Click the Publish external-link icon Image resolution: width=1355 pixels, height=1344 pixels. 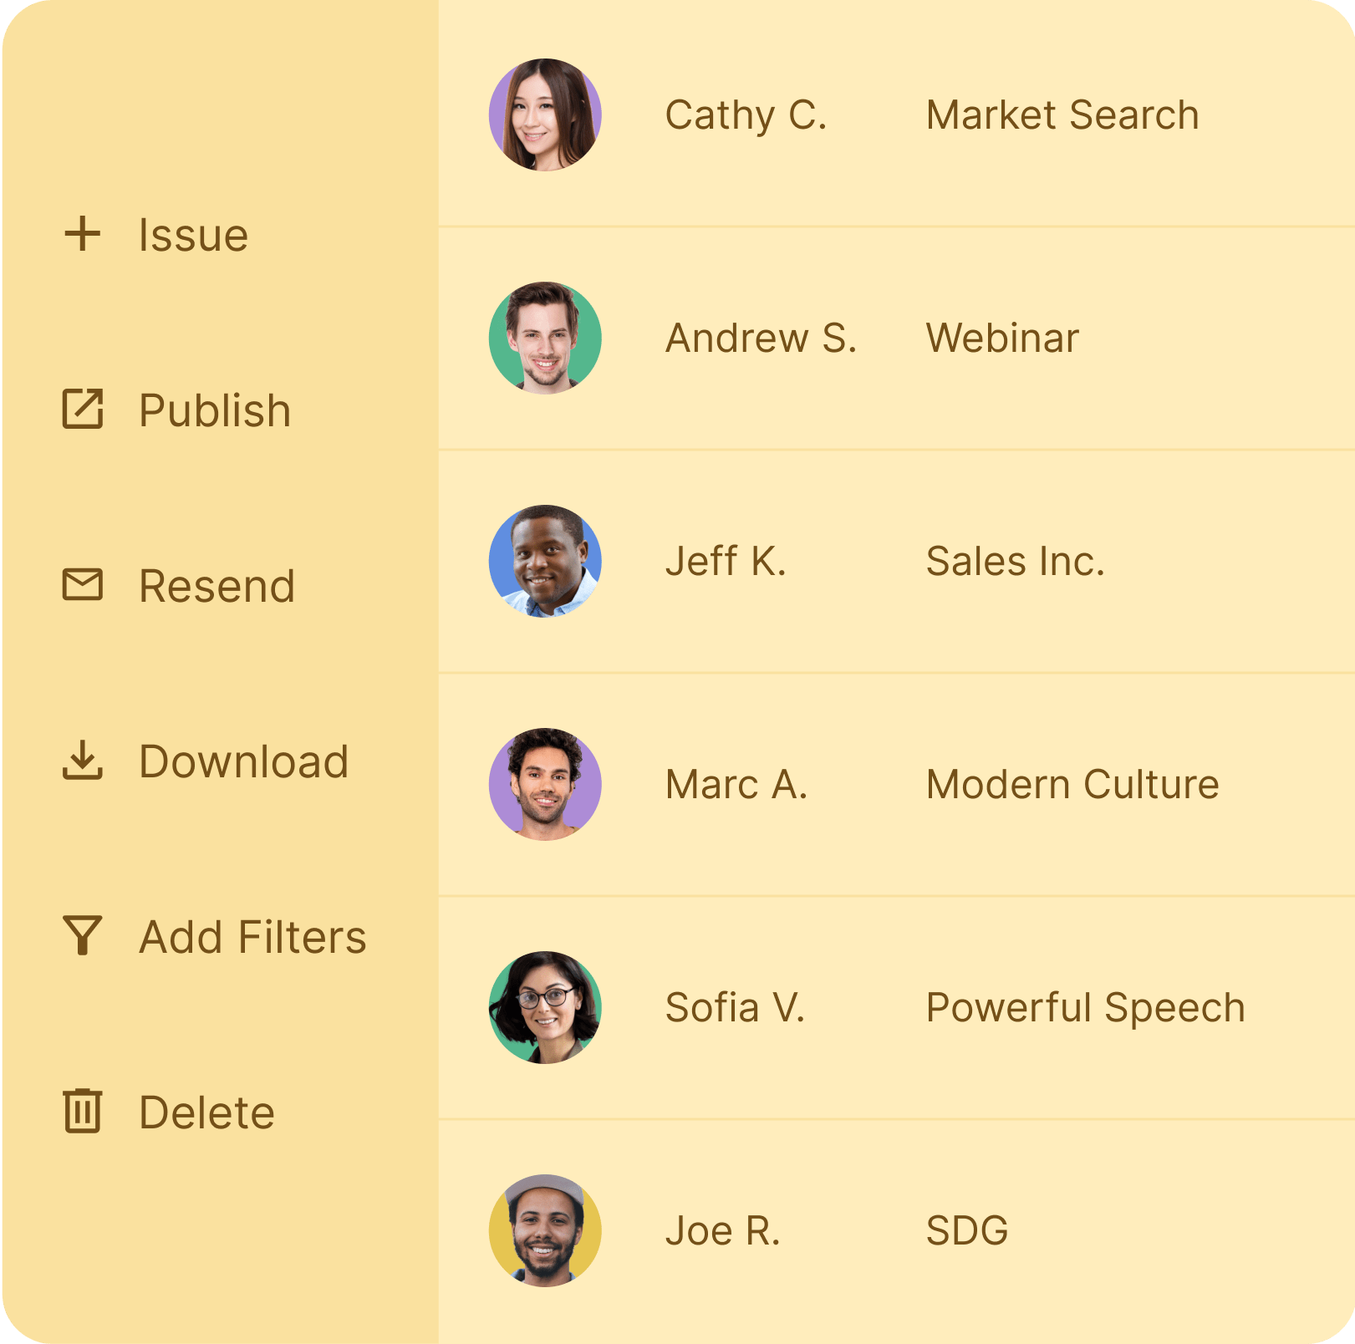(83, 410)
